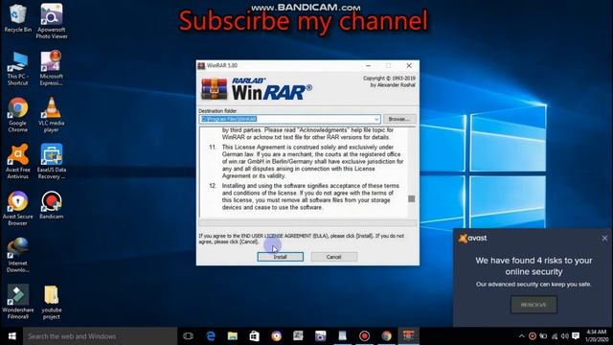Select the Avast Secure Browser icon

coord(17,209)
